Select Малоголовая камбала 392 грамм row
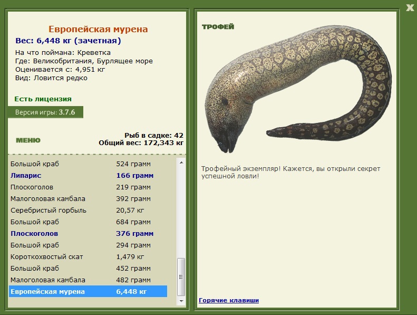 88,198
